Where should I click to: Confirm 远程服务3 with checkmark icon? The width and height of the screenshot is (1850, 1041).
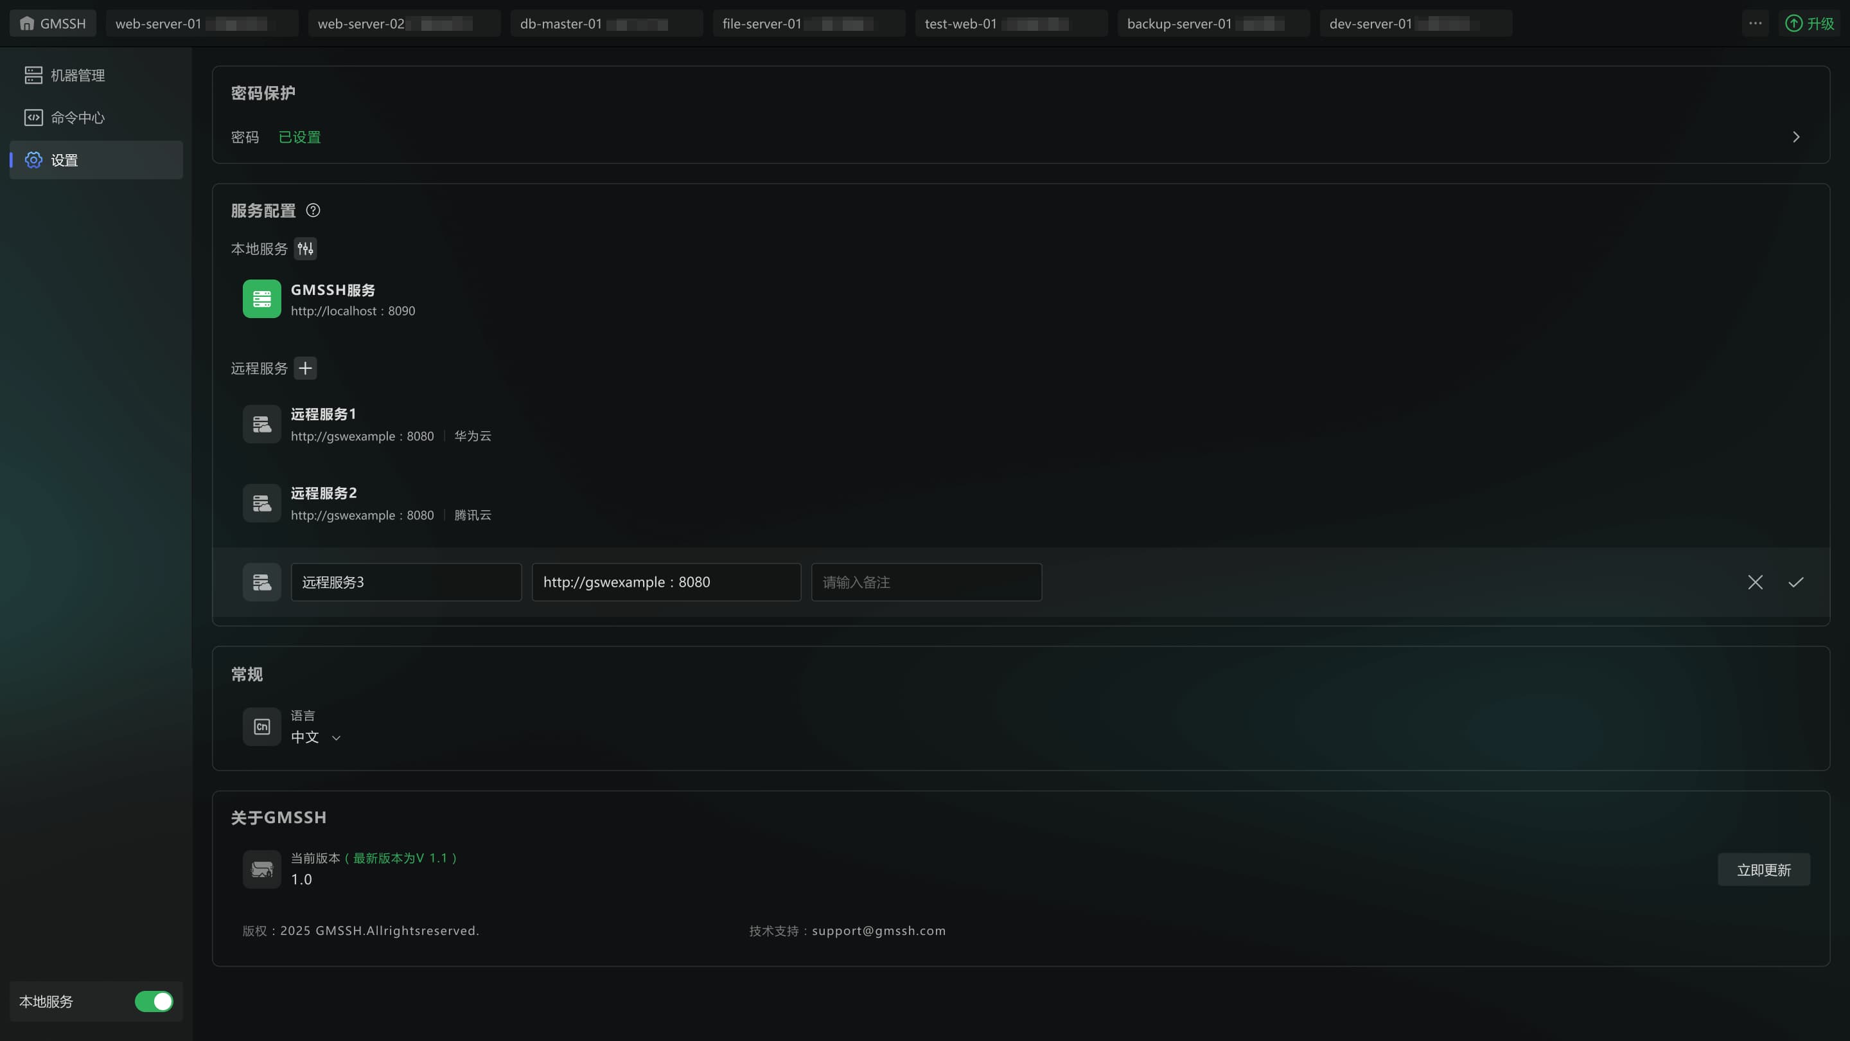click(x=1795, y=582)
